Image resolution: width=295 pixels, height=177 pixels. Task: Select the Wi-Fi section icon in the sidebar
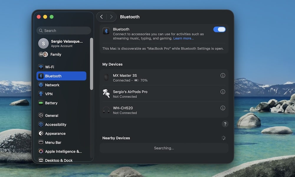pos(41,67)
